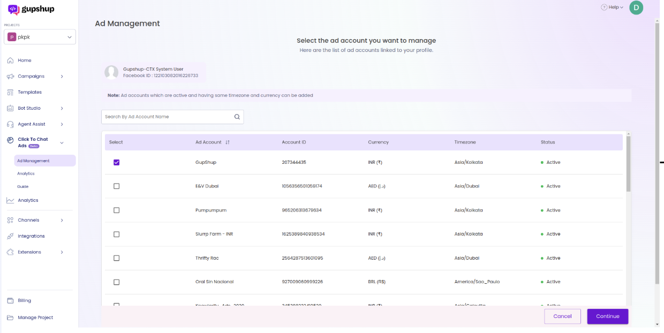664x333 pixels.
Task: Click the Timezone column header
Action: click(x=465, y=142)
